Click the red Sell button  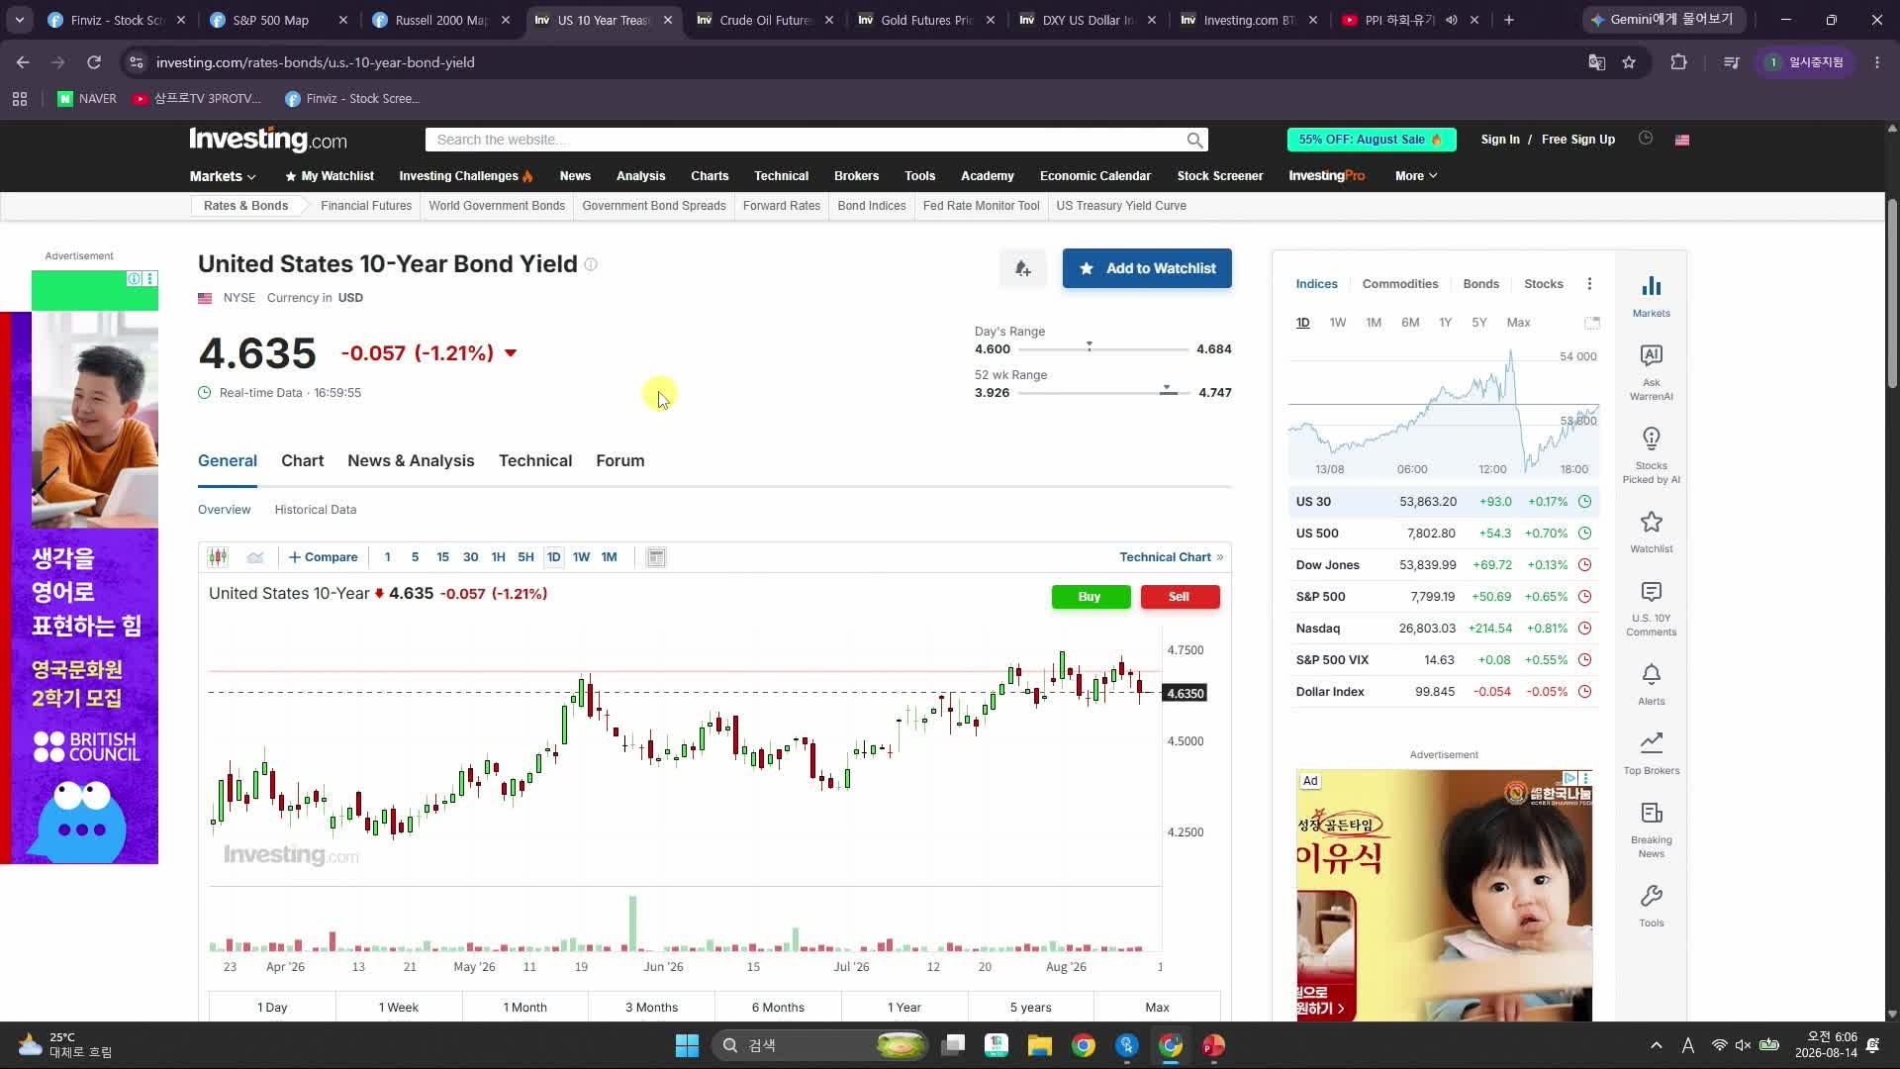[1180, 597]
